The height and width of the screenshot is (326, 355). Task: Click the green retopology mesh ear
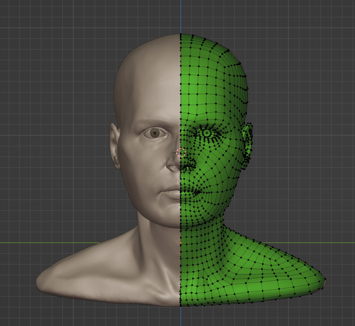248,139
